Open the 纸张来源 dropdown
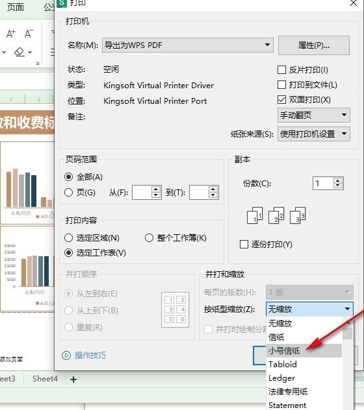The height and width of the screenshot is (410, 364). click(x=314, y=134)
